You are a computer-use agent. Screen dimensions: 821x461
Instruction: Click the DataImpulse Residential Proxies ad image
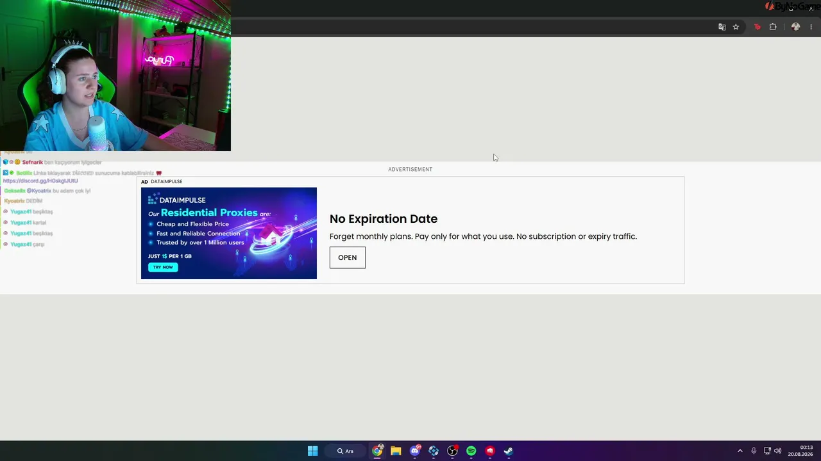point(229,233)
